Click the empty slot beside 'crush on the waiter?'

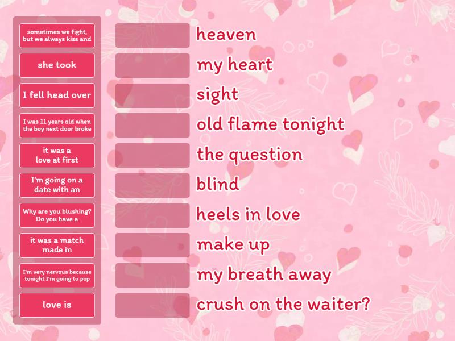click(152, 305)
